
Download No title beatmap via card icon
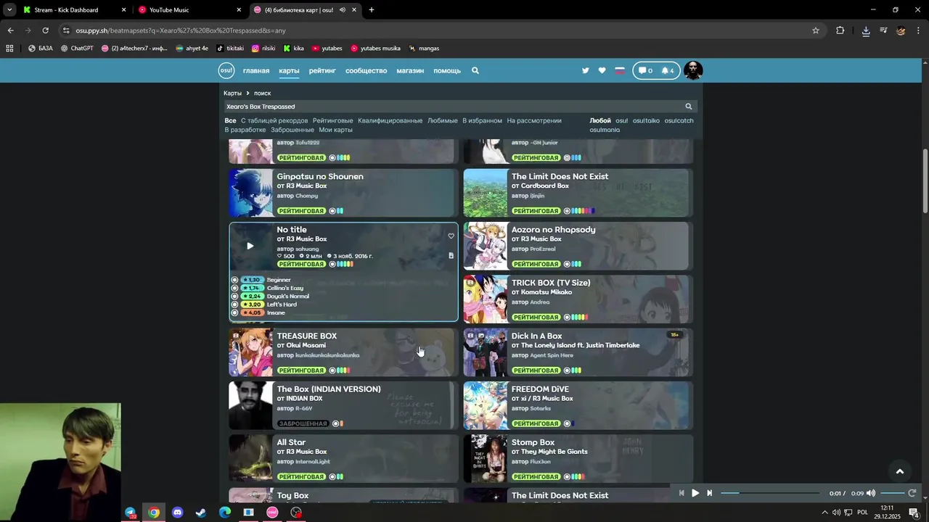click(451, 255)
